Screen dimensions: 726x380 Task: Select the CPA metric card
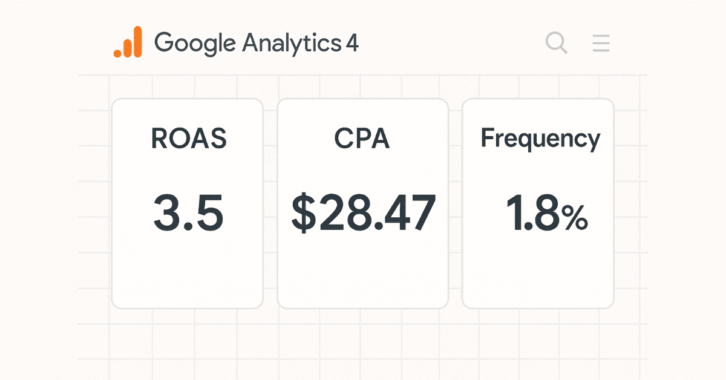(362, 266)
